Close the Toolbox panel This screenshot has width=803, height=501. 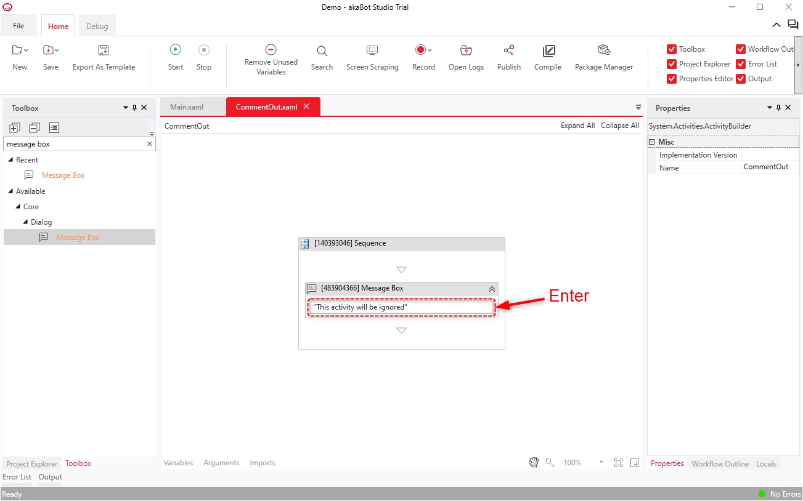click(x=144, y=108)
